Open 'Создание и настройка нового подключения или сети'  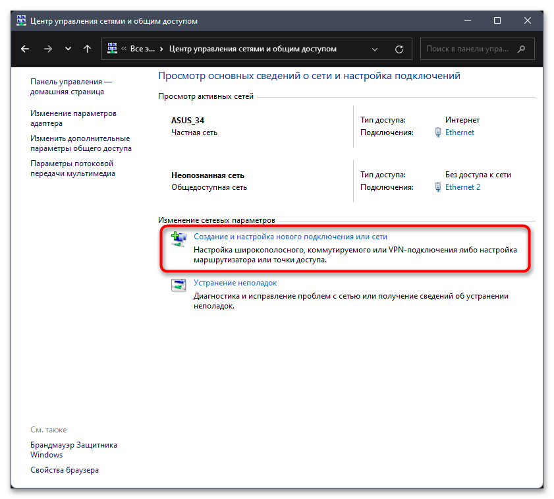pos(291,237)
